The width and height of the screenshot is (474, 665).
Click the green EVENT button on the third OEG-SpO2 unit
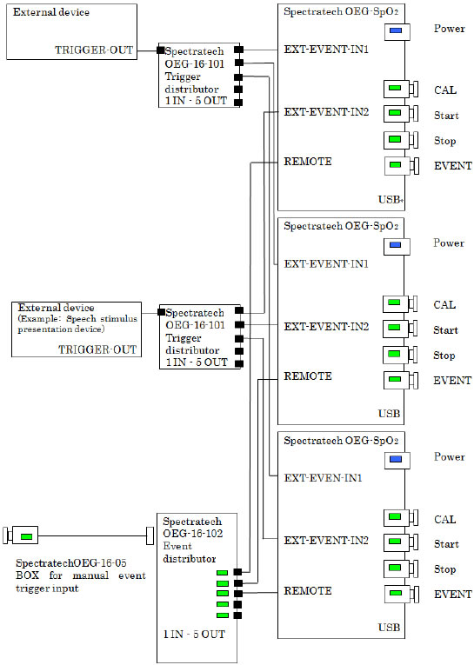(x=396, y=593)
